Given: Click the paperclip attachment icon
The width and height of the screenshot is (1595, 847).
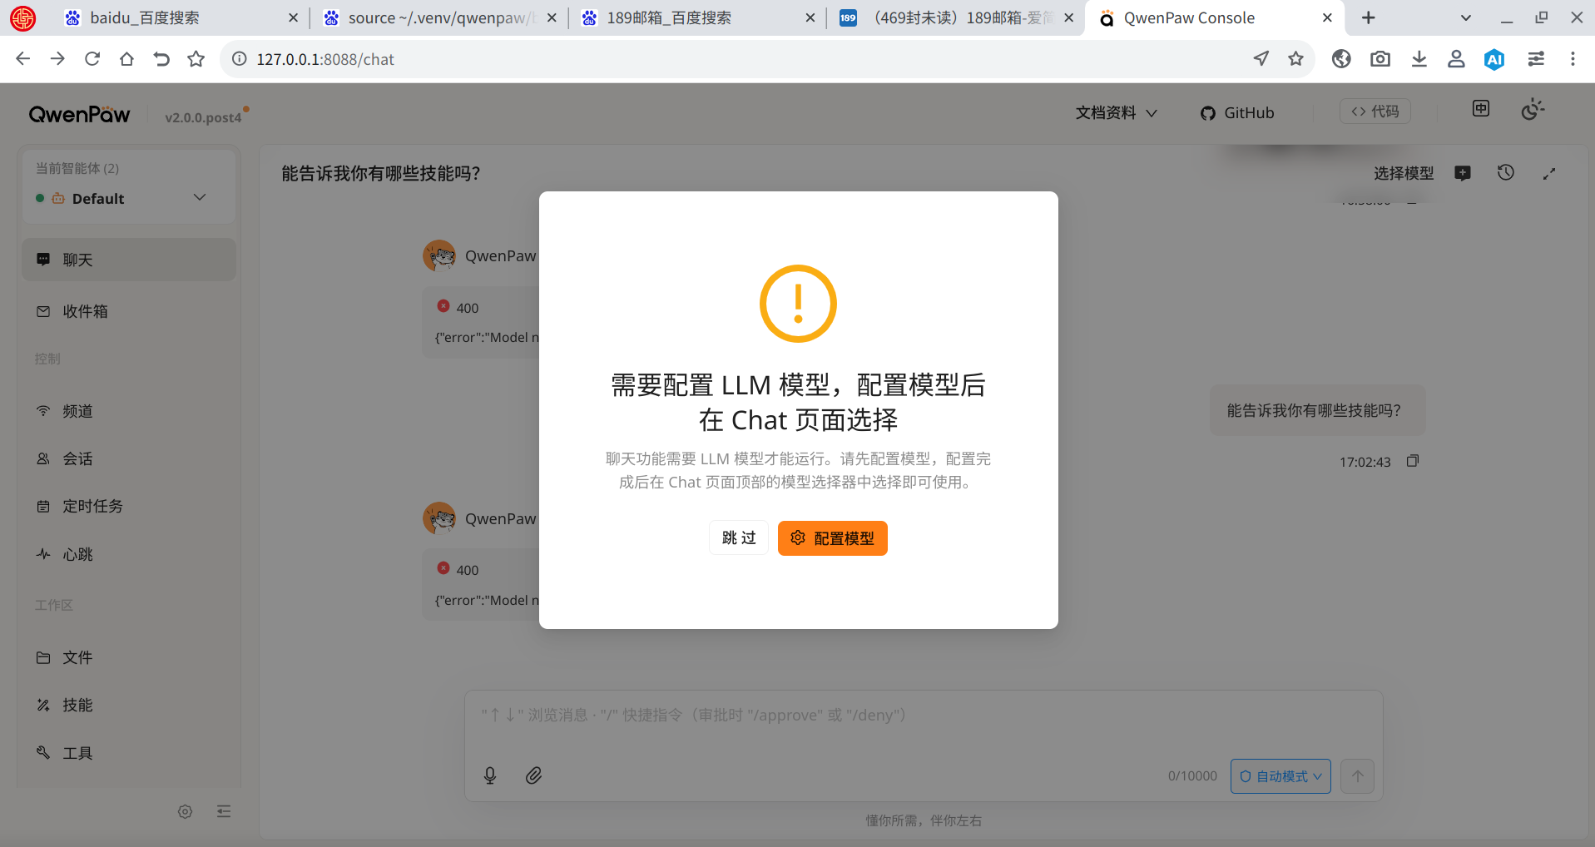Looking at the screenshot, I should coord(533,775).
